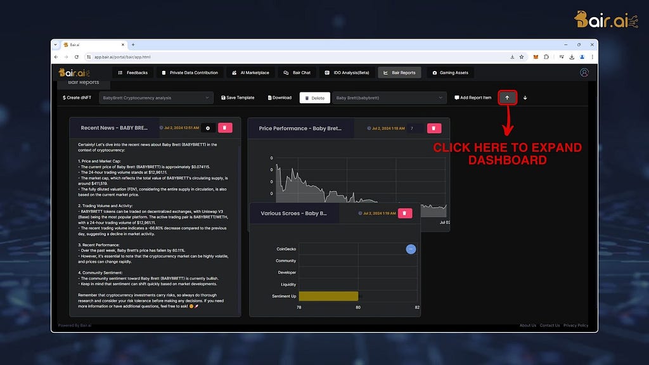Click the Bair Reports page tab heading
649x365 pixels.
click(84, 83)
